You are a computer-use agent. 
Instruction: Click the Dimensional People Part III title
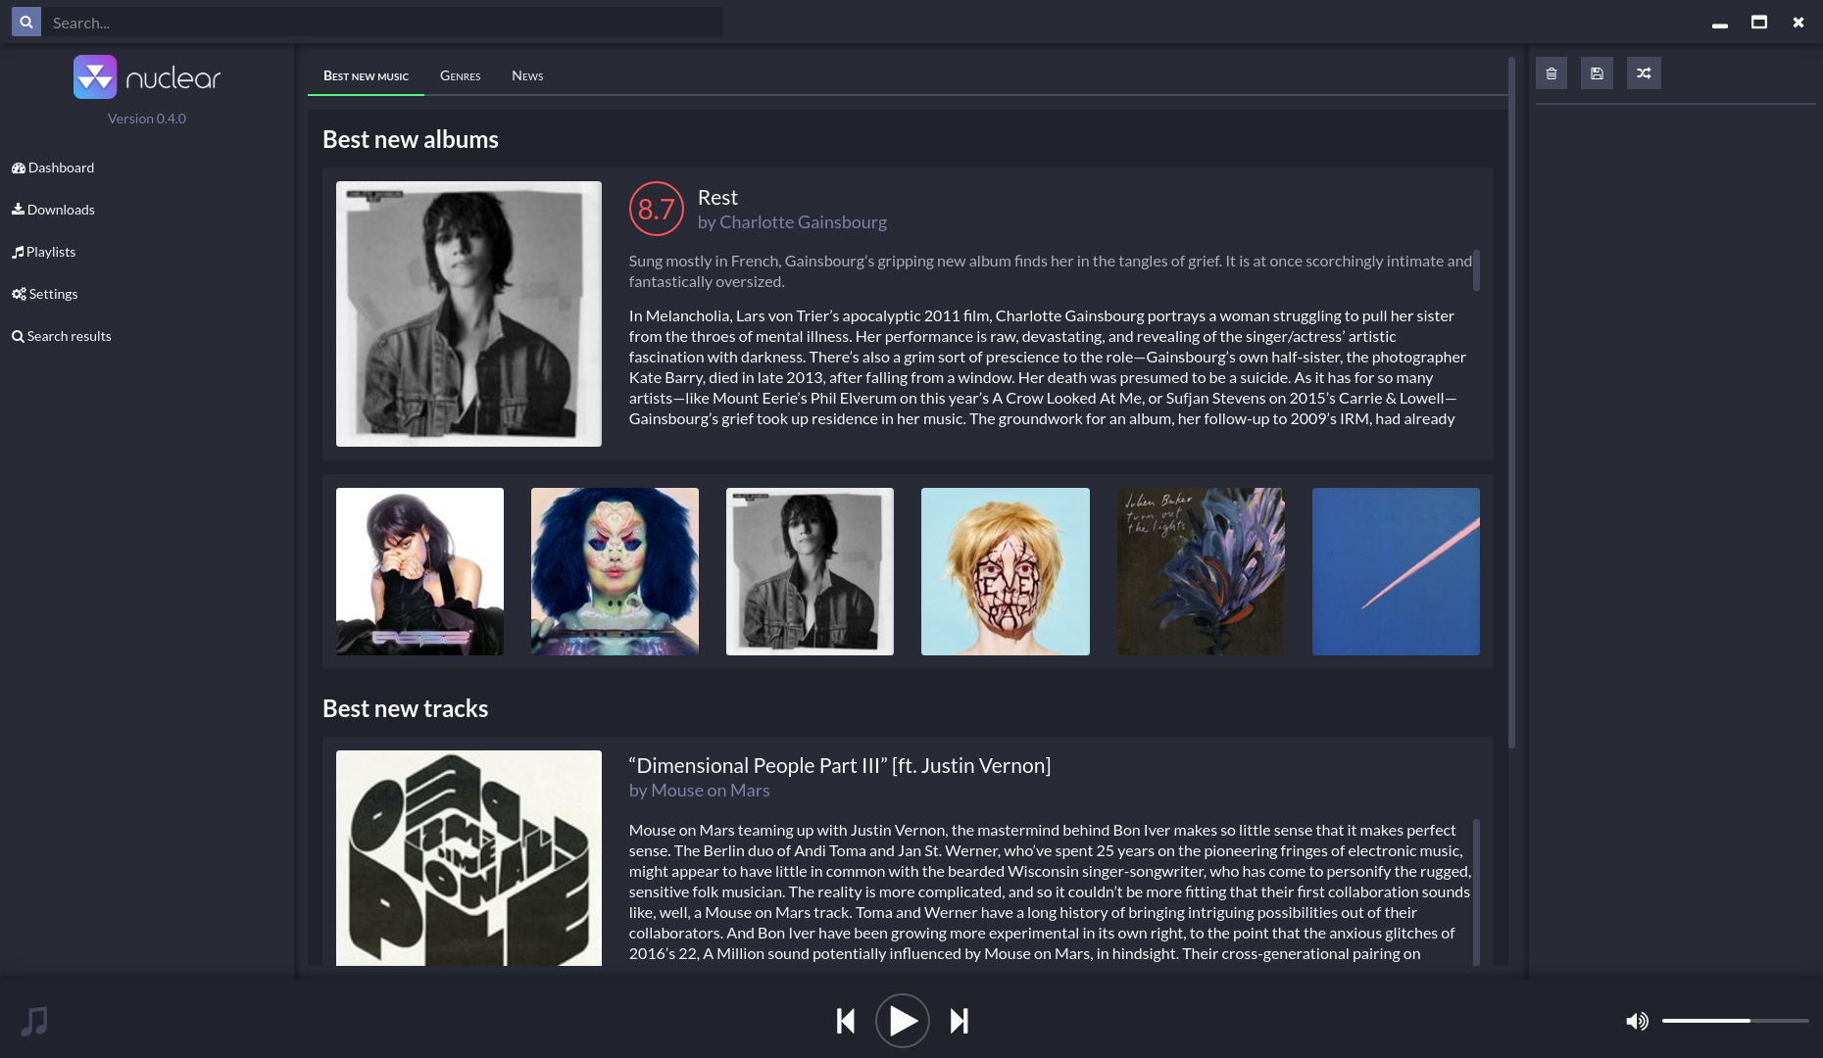tap(840, 765)
